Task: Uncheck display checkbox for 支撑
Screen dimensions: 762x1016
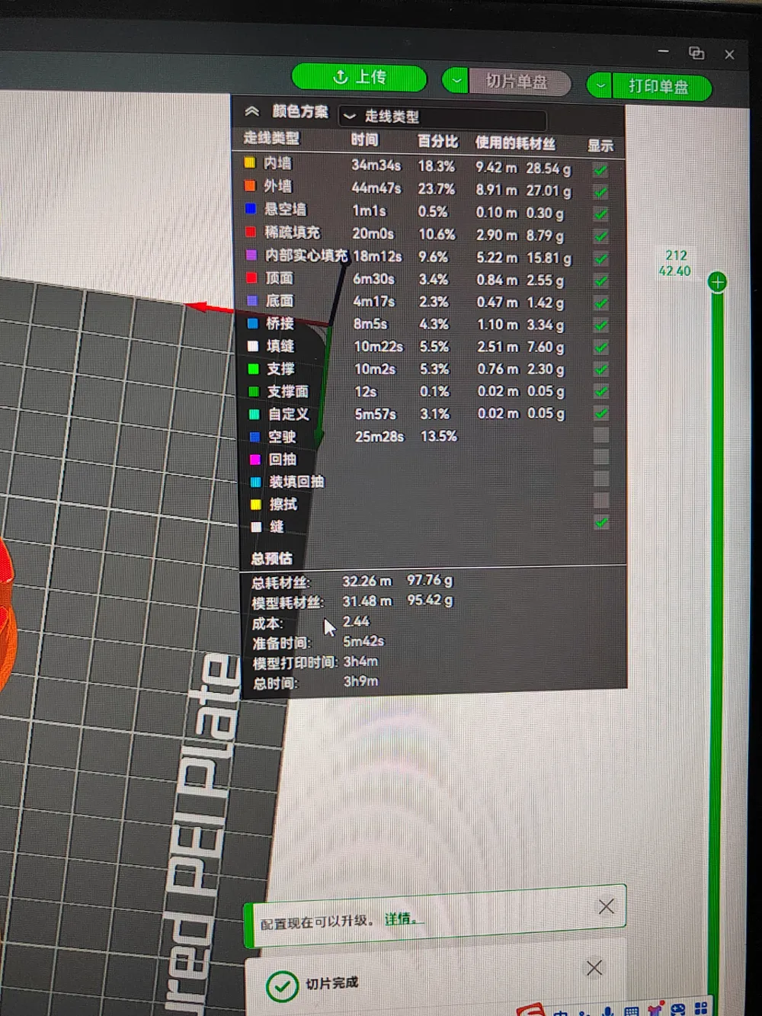Action: (600, 370)
